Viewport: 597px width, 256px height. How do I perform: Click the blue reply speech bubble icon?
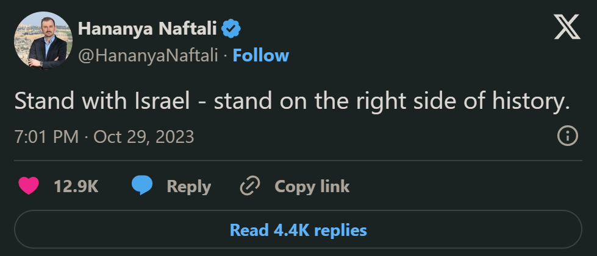pos(141,186)
